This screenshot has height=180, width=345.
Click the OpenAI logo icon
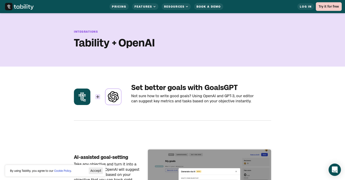click(x=113, y=97)
